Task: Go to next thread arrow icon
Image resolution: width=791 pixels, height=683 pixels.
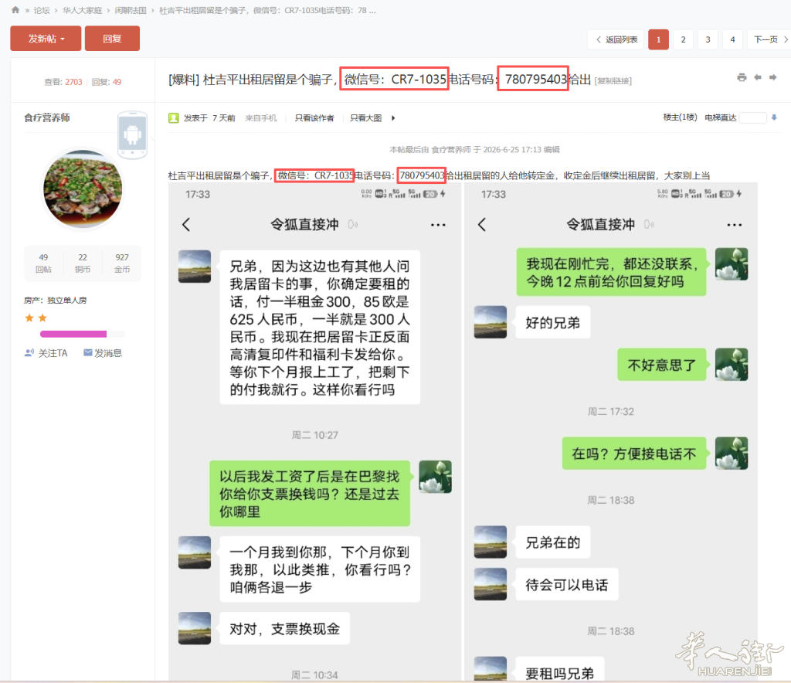Action: pyautogui.click(x=772, y=77)
